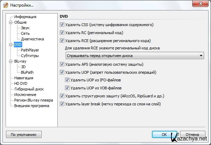This screenshot has height=145, width=211.
Task: Click the По умолчанию button
Action: (24, 134)
